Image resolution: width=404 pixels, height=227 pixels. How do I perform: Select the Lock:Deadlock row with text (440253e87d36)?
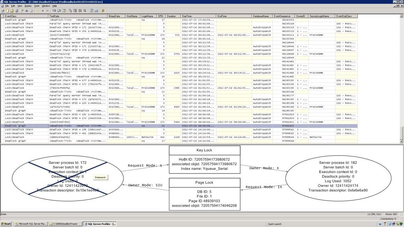[x=179, y=122]
